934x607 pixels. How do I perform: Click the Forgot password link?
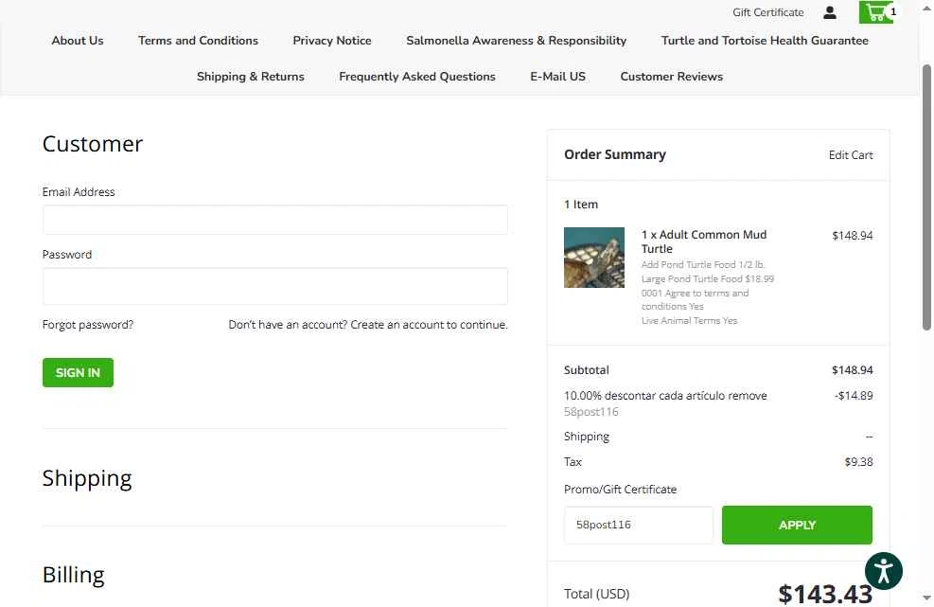(x=88, y=325)
